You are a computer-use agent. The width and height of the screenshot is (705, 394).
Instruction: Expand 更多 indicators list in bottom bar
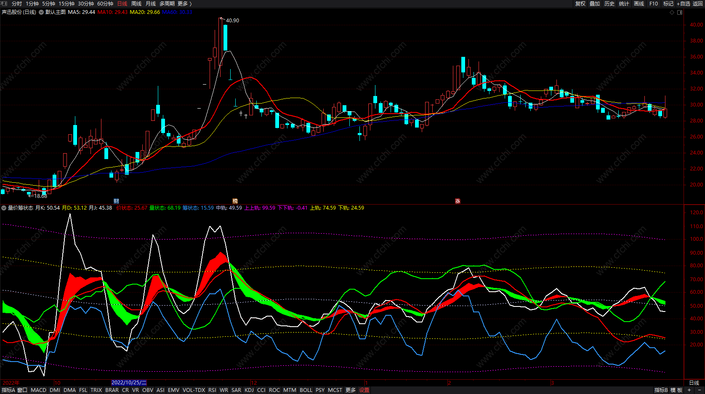point(351,390)
